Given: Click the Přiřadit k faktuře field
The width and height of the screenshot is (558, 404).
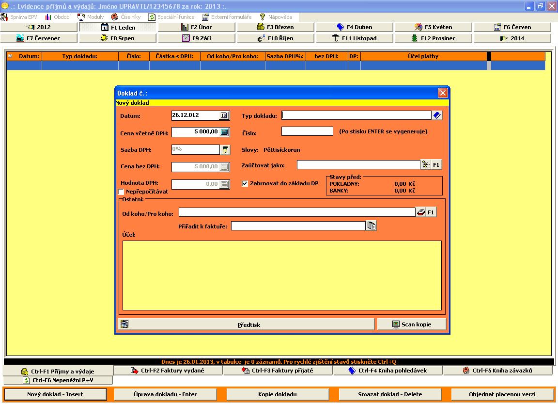Looking at the screenshot, I should (298, 226).
